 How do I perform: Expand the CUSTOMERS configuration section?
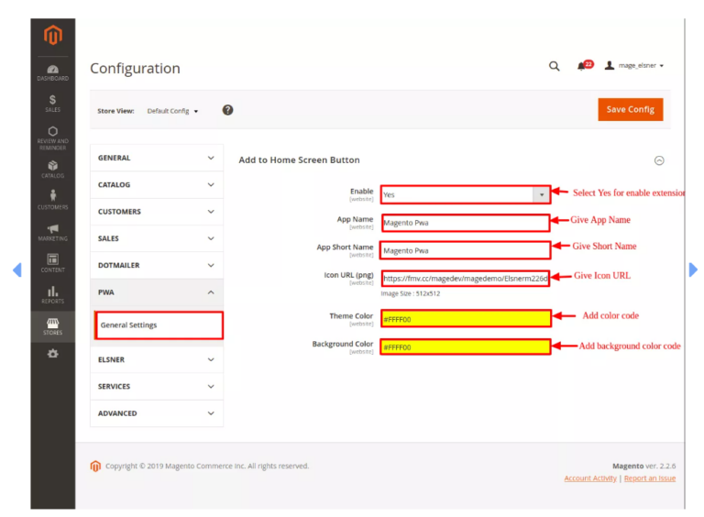pyautogui.click(x=157, y=212)
